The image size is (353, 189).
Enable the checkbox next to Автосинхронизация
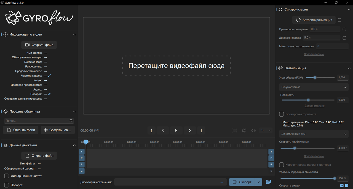pyautogui.click(x=339, y=20)
